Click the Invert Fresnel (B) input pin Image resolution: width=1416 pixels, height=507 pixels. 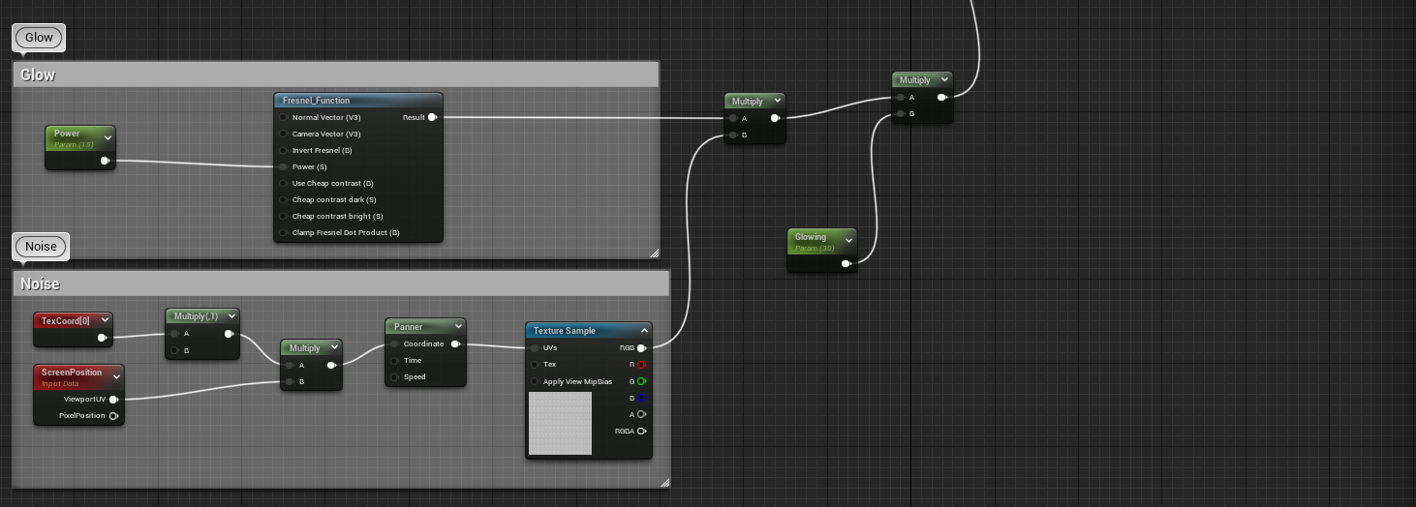coord(283,151)
